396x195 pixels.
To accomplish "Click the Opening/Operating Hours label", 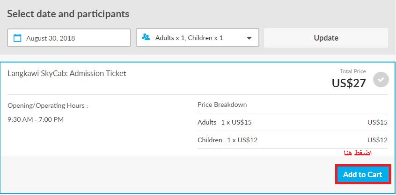I will 48,105.
